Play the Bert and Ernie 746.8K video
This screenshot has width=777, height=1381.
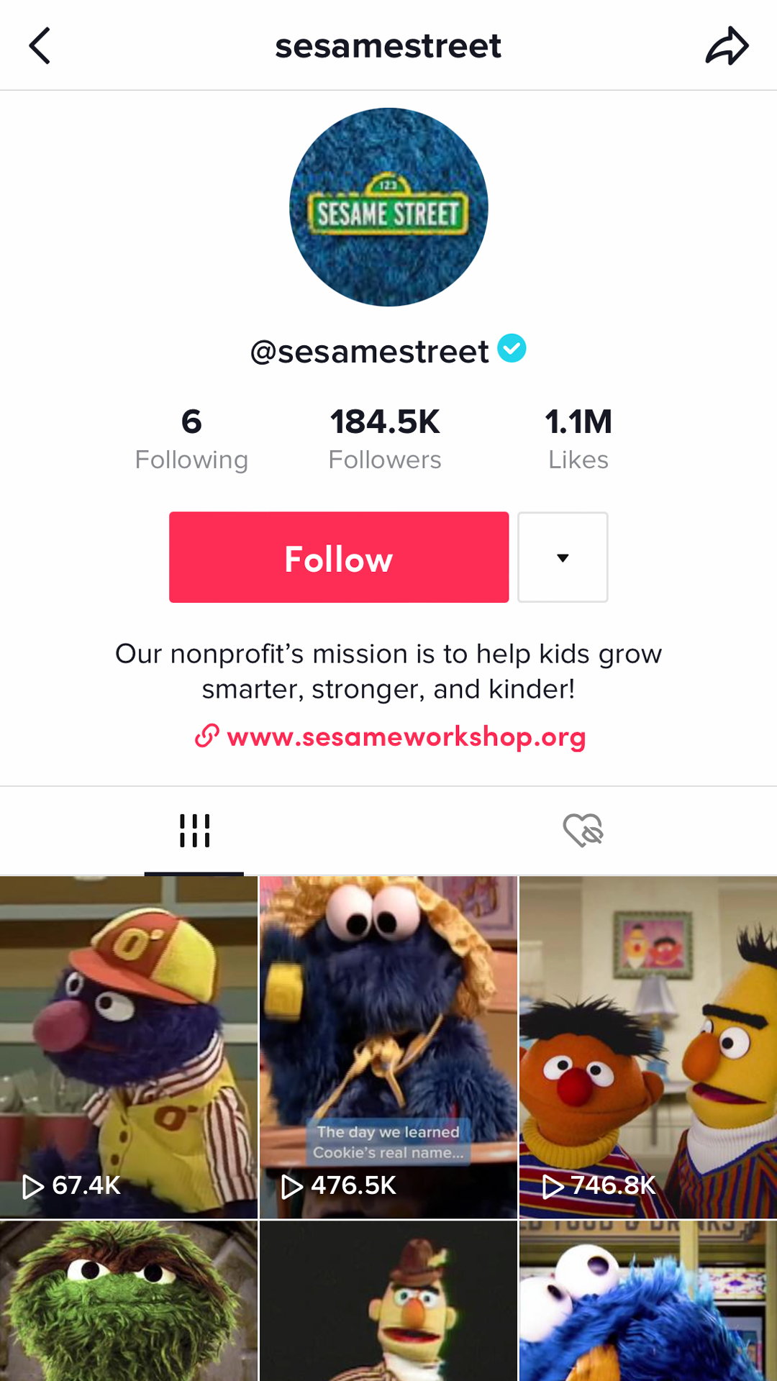[647, 1047]
